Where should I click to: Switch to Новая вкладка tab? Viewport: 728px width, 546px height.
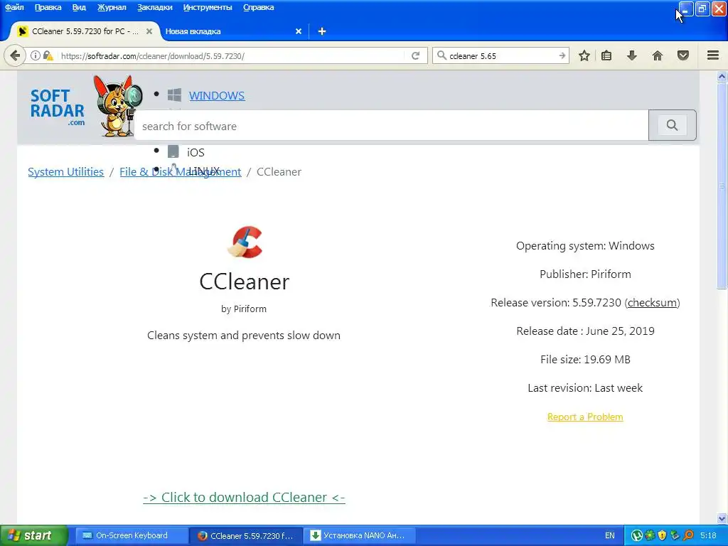coord(193,31)
